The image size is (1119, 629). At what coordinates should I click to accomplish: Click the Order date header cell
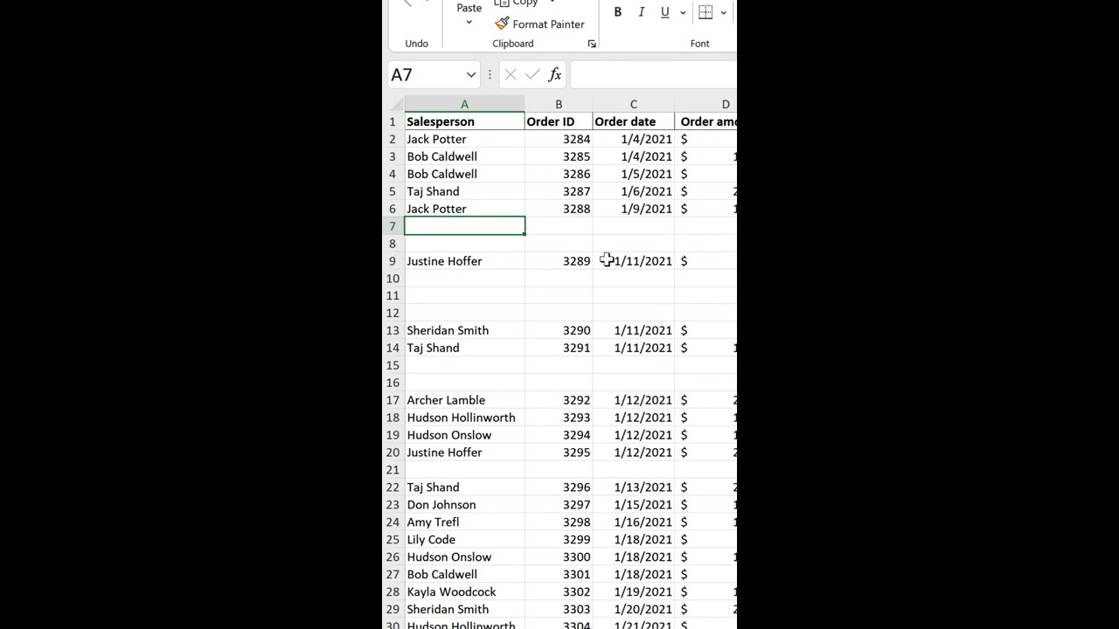(x=634, y=122)
